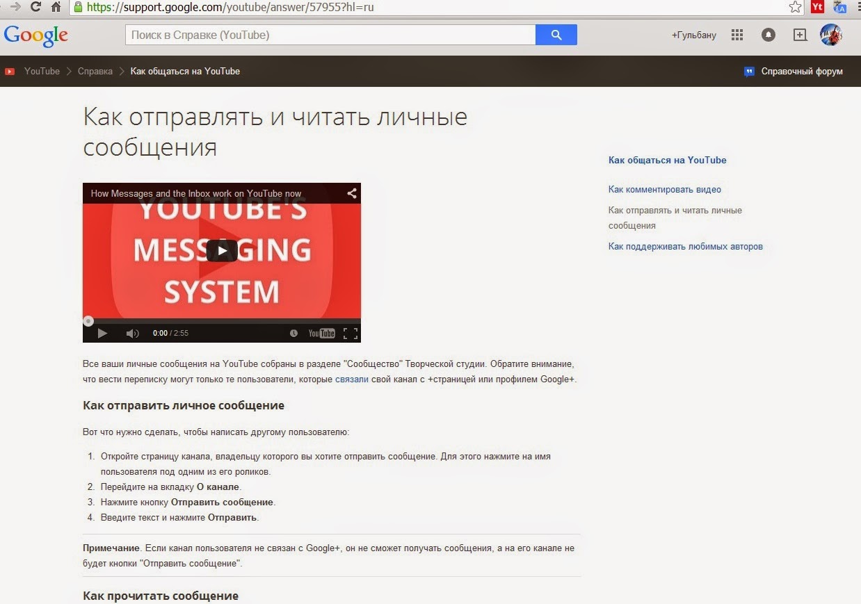Screen dimensions: 861x604
Task: Open breadcrumb Как общаться на YouTube
Action: (185, 72)
